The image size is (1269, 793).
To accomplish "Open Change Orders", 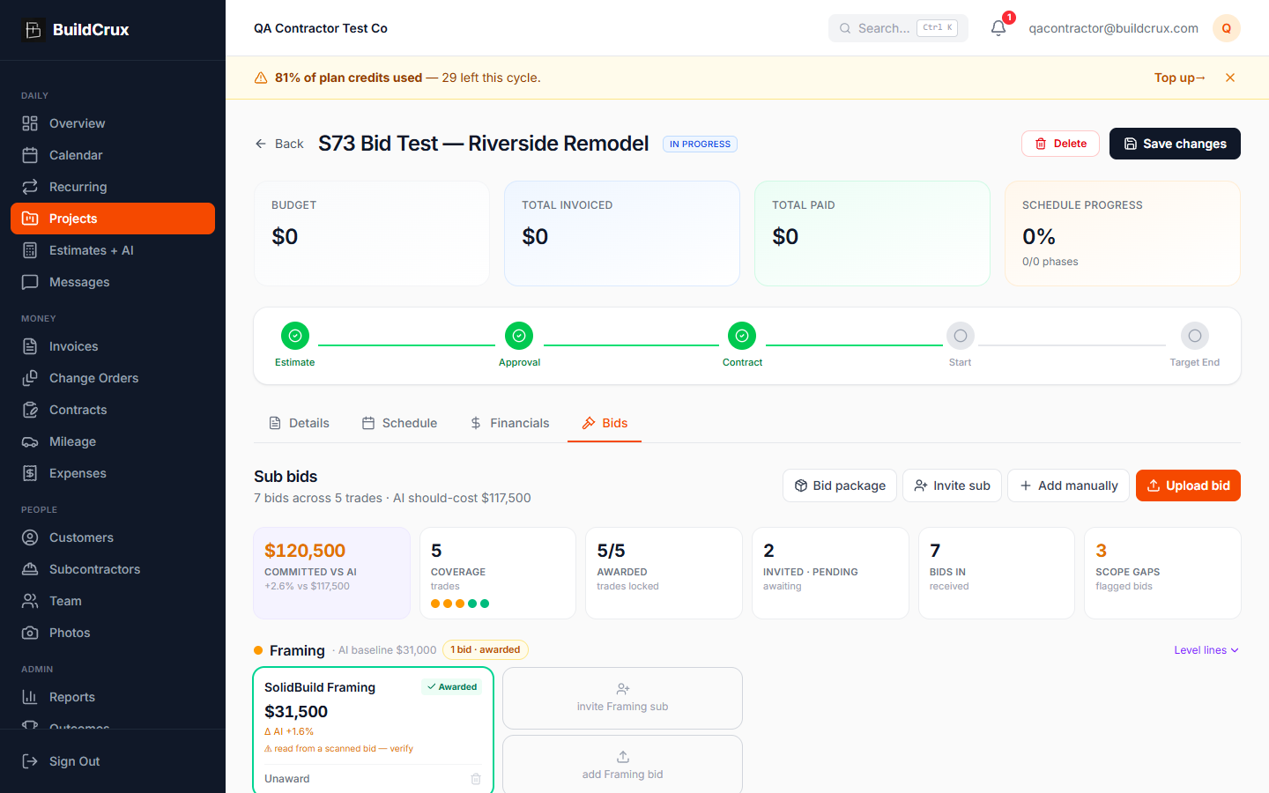I will [113, 378].
